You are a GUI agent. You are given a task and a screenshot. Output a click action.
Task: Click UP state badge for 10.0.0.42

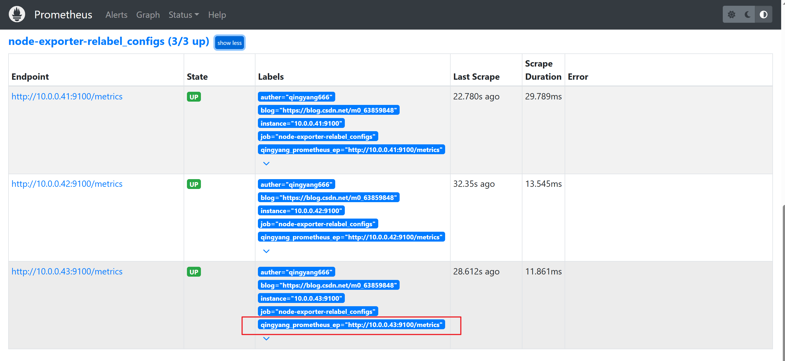coord(194,184)
